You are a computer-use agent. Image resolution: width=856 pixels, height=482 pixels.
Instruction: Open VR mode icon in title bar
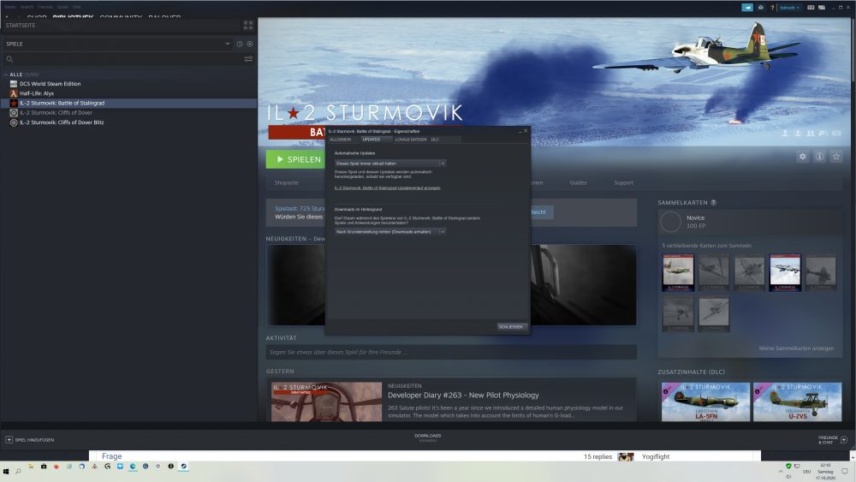coord(811,8)
